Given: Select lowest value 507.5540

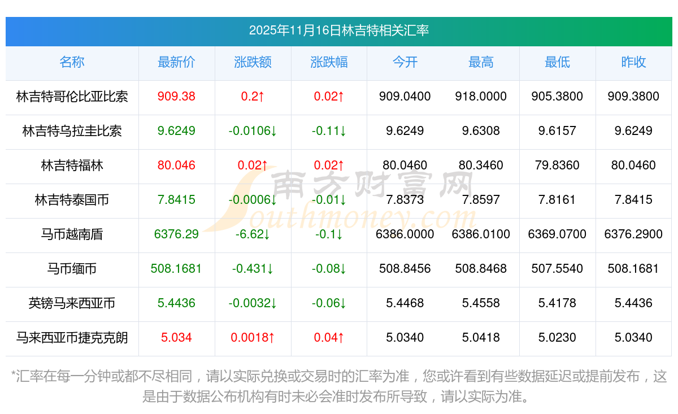Looking at the screenshot, I should pyautogui.click(x=557, y=269).
